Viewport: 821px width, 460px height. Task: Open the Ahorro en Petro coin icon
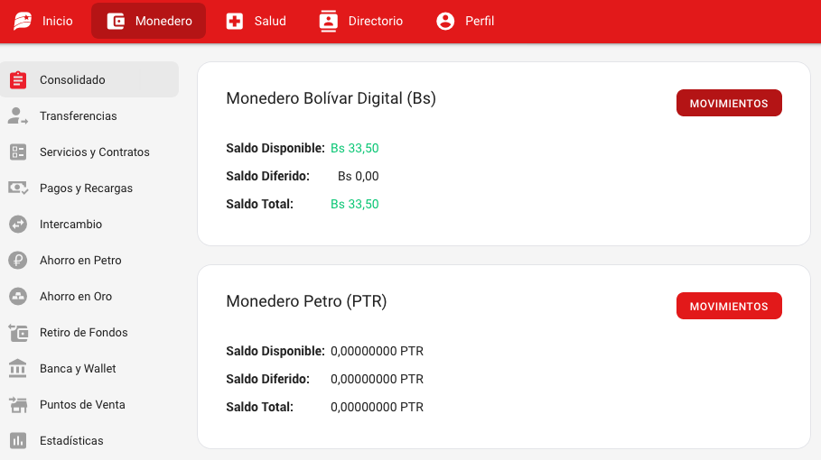(x=18, y=261)
